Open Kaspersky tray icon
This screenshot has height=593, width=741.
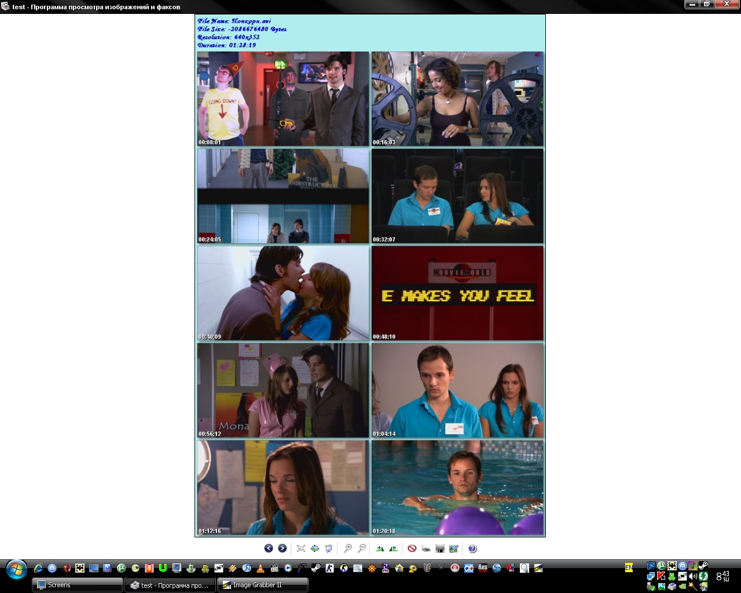(661, 576)
